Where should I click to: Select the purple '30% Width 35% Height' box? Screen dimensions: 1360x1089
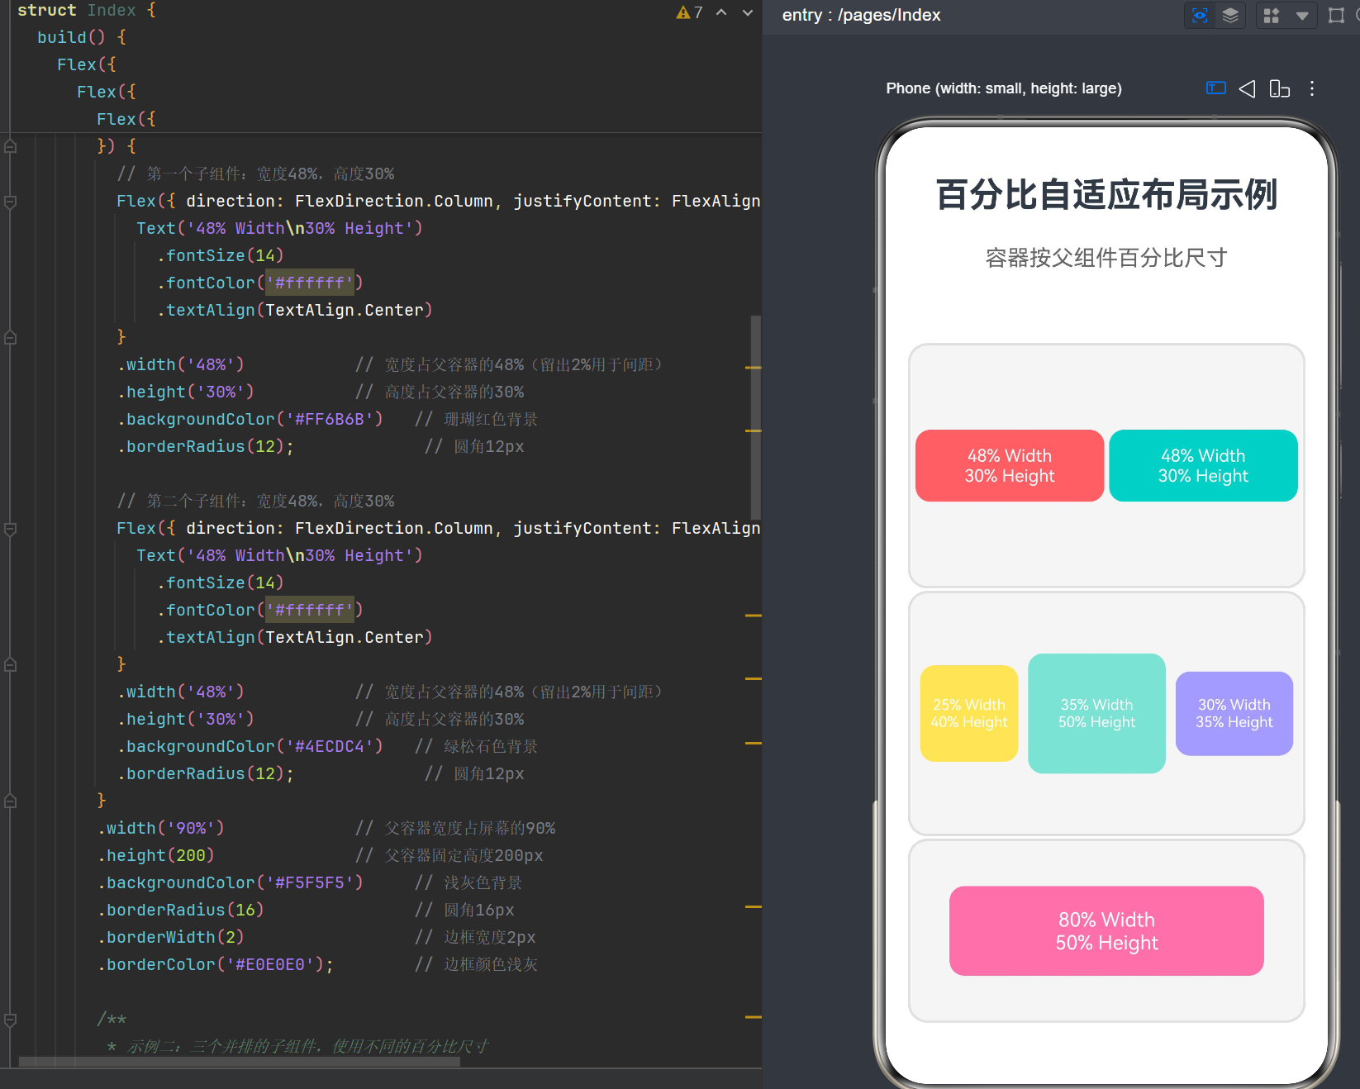click(x=1234, y=713)
